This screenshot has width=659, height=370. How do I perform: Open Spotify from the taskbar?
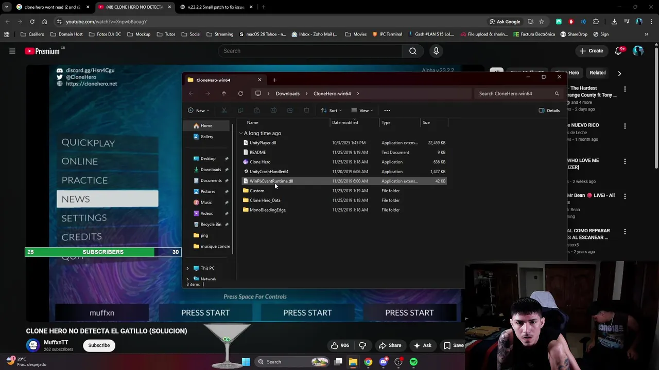pos(413,362)
